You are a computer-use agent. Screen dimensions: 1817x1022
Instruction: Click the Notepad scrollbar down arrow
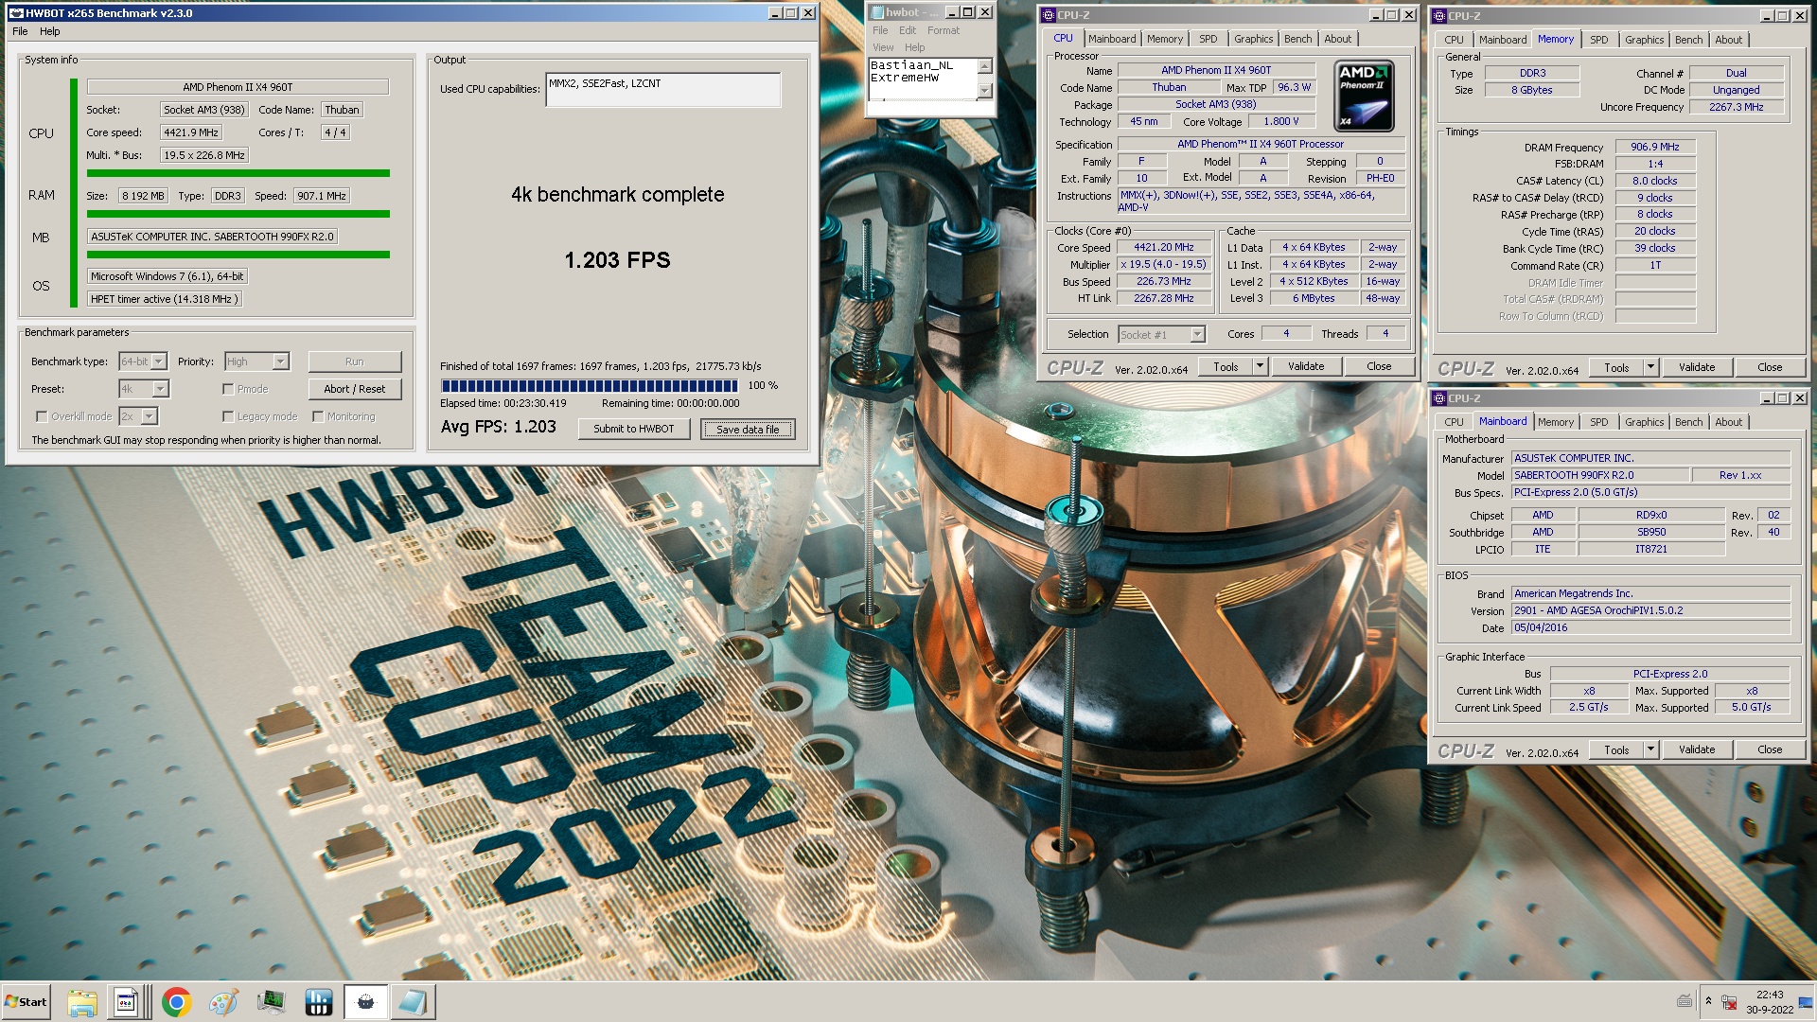pos(984,90)
